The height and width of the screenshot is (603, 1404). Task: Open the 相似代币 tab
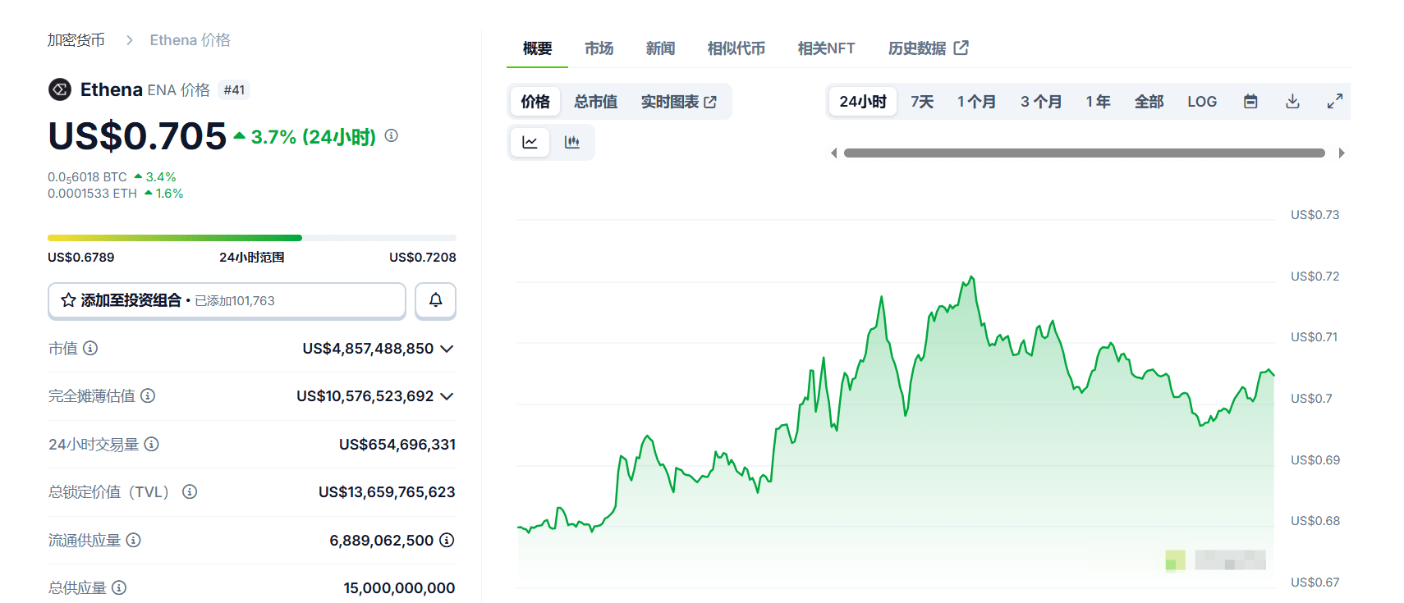click(736, 48)
